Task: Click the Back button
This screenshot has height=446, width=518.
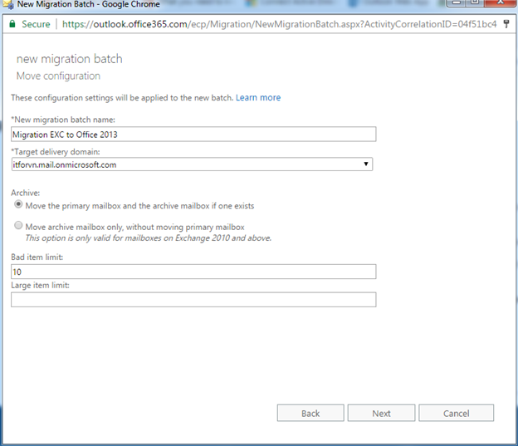Action: point(310,413)
